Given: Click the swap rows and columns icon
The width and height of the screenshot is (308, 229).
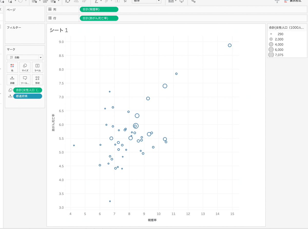Looking at the screenshot, I should point(68,1).
